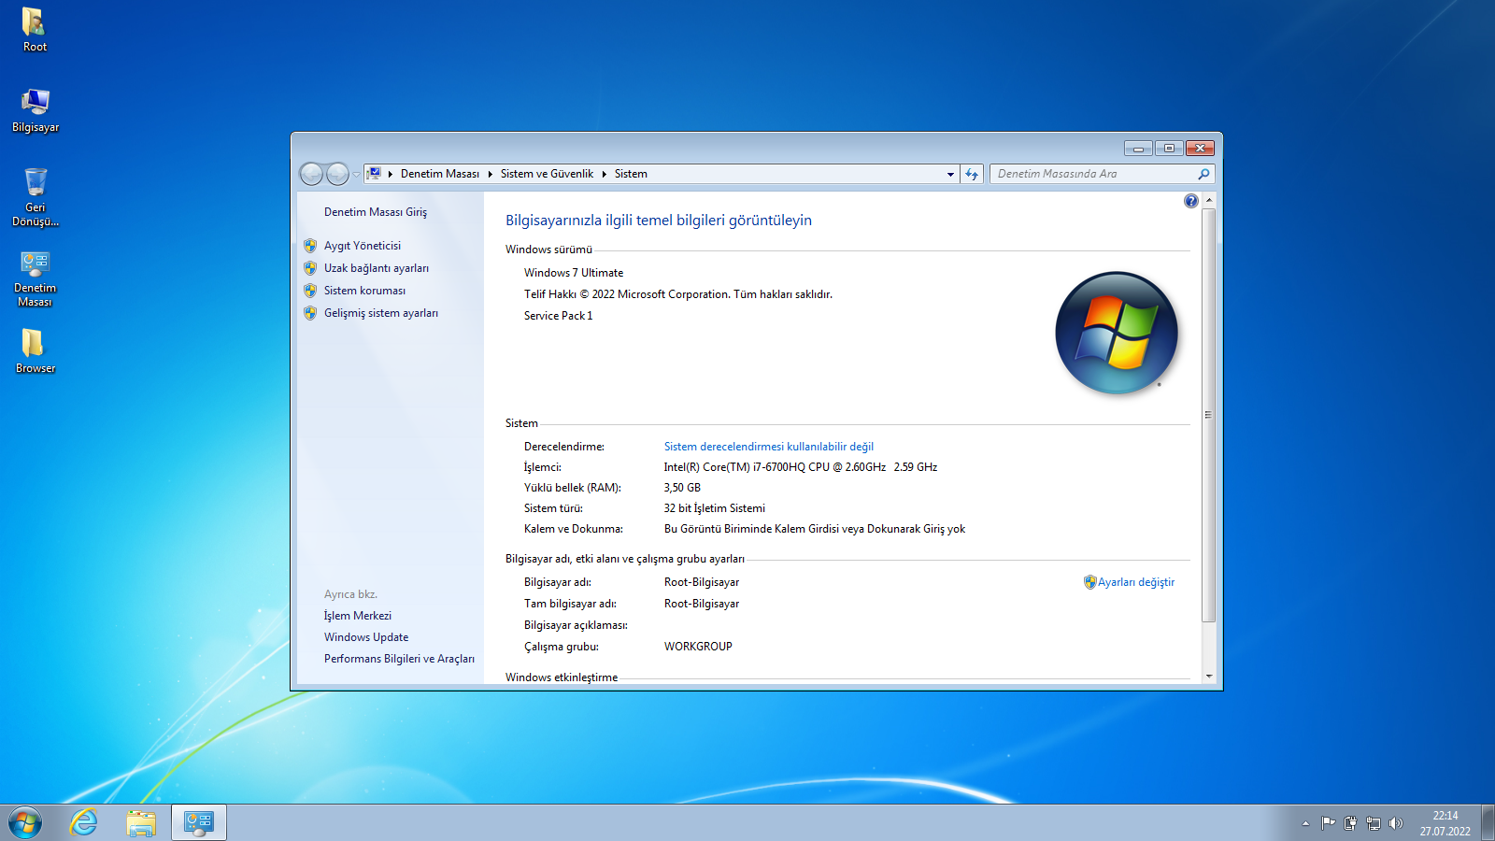
Task: Open Aygıt Yöneticisi link
Action: (362, 246)
